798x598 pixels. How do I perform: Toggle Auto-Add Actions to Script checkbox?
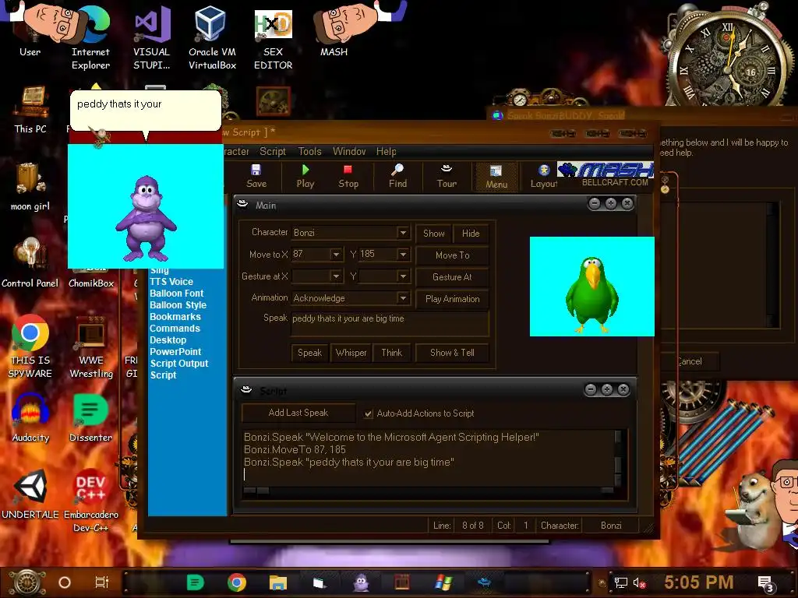pos(368,414)
